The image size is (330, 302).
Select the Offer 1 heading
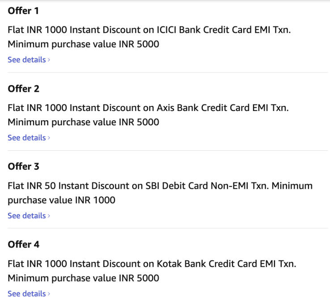(x=23, y=11)
